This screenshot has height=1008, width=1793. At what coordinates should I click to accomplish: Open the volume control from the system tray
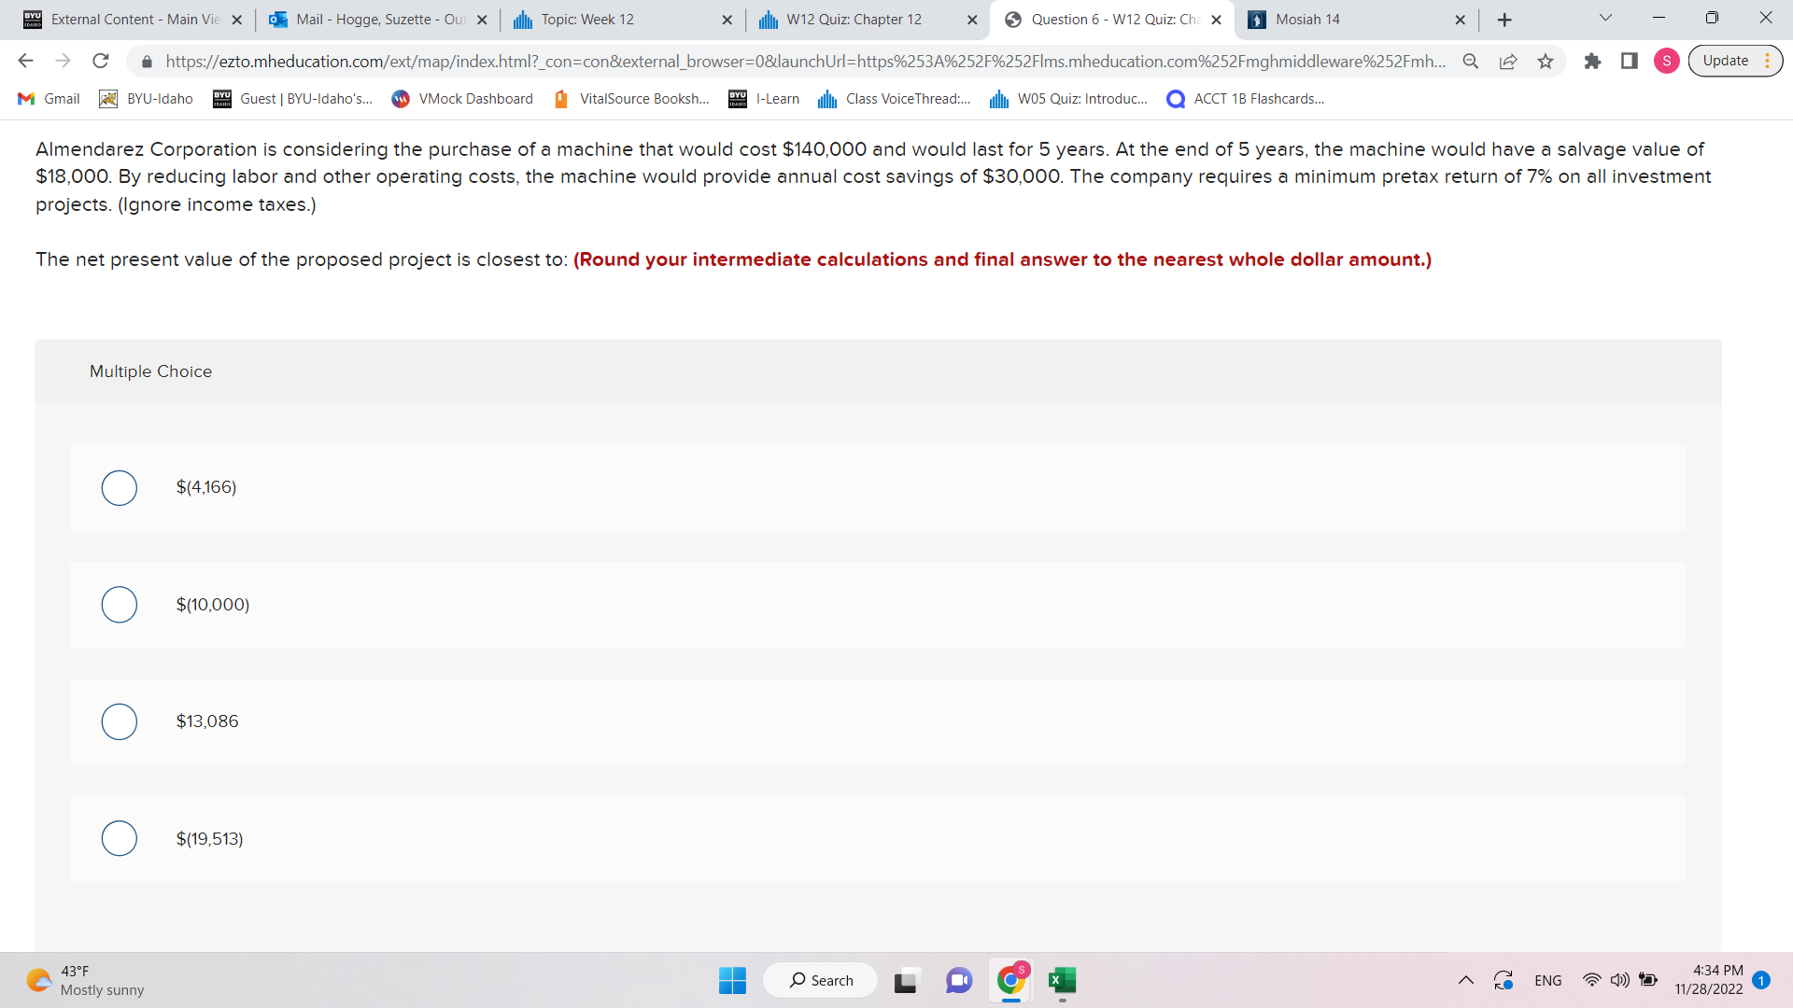click(x=1618, y=980)
